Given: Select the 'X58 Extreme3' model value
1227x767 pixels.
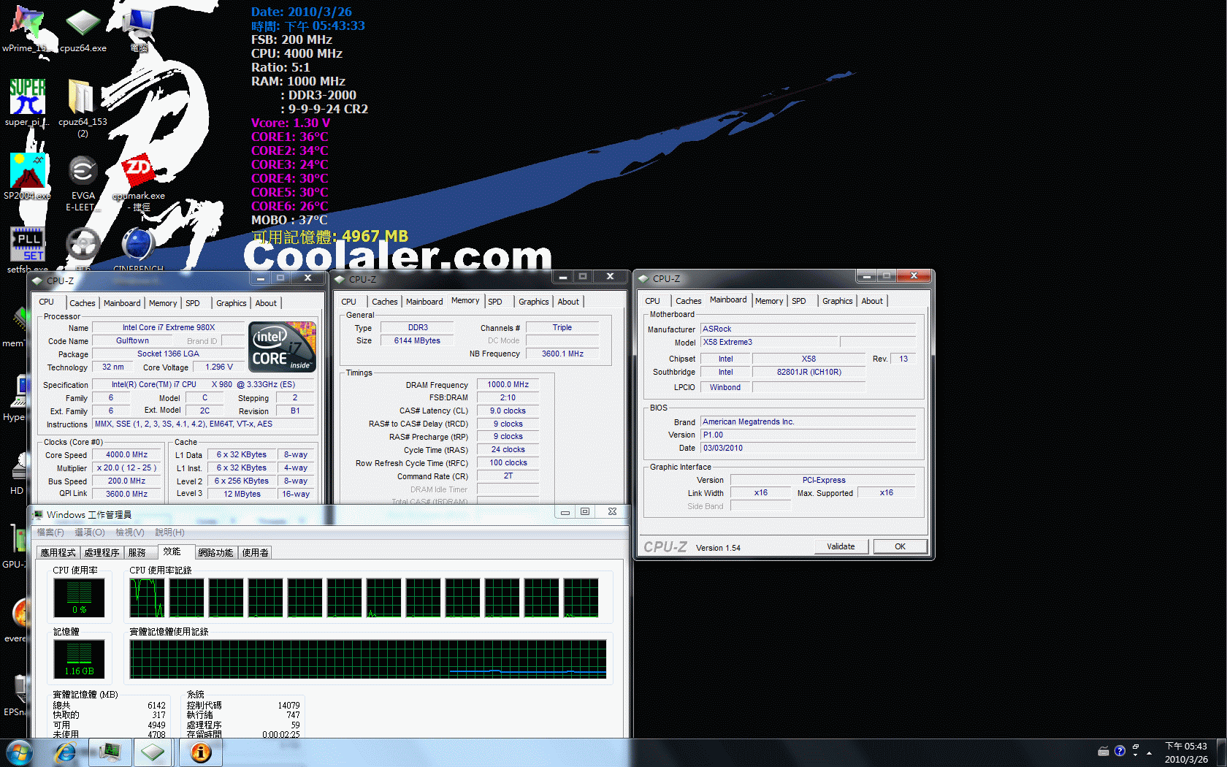Looking at the screenshot, I should tap(770, 343).
